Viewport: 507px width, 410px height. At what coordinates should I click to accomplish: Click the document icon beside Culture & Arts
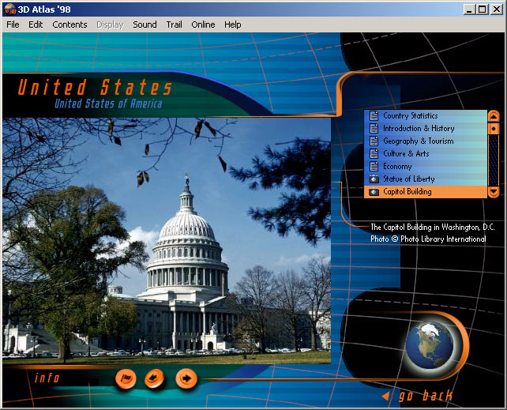(x=374, y=153)
